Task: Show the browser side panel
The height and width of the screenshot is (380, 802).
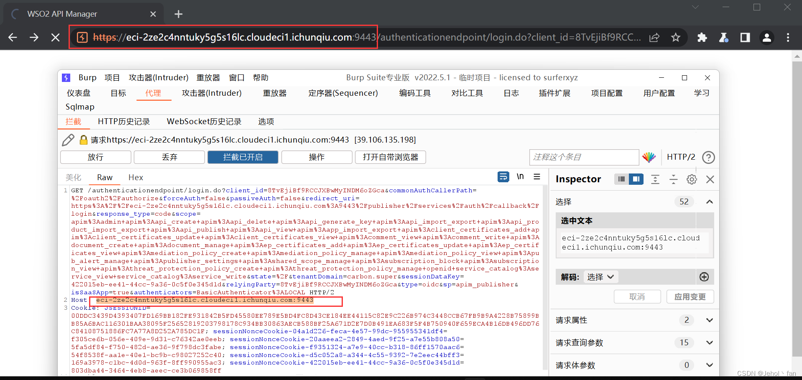Action: click(x=745, y=38)
